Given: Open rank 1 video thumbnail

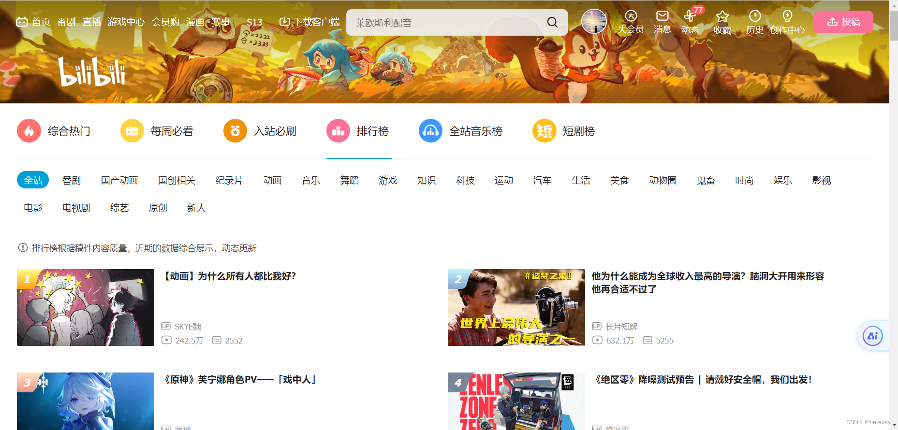Looking at the screenshot, I should pos(86,307).
